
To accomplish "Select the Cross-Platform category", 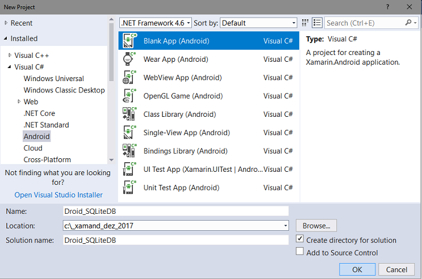I will tap(47, 159).
